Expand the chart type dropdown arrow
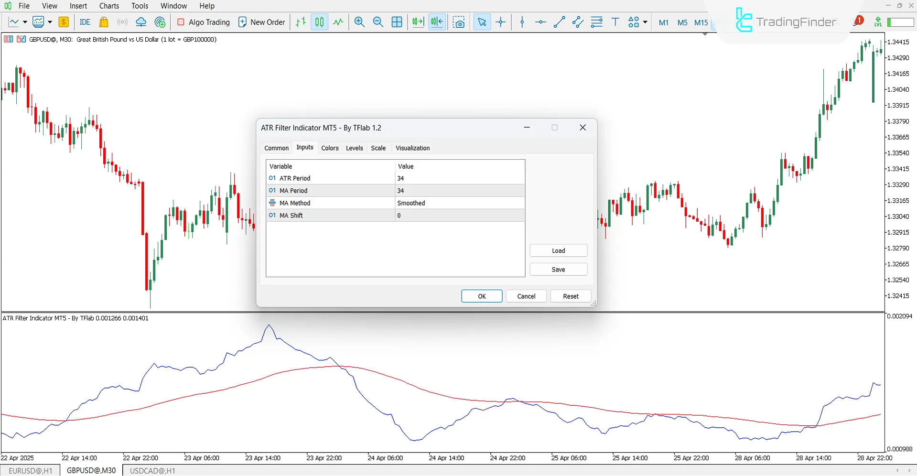This screenshot has height=476, width=917. [25, 22]
